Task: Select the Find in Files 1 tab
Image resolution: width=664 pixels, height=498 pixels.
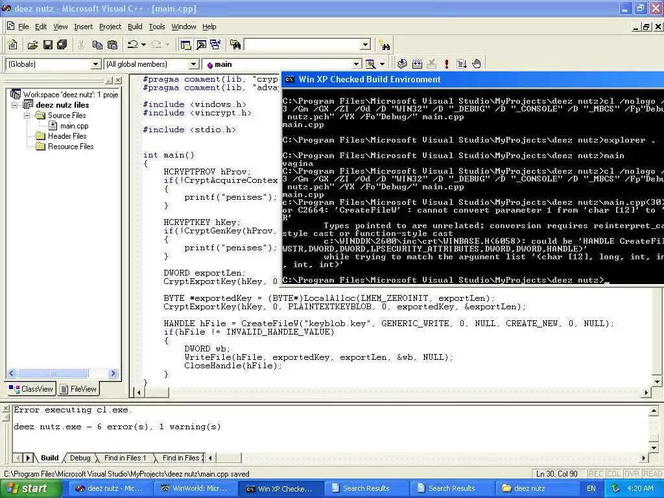Action: click(125, 458)
